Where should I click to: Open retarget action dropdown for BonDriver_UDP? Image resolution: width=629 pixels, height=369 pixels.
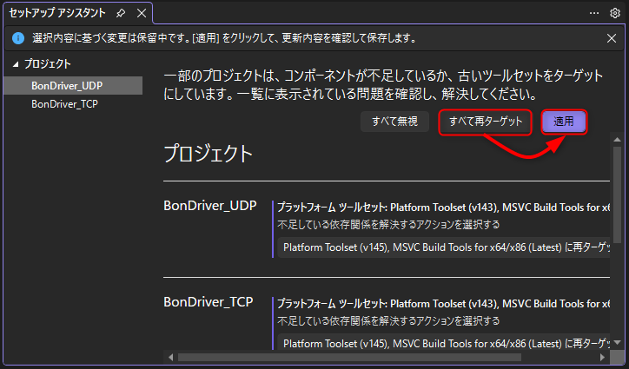(445, 247)
